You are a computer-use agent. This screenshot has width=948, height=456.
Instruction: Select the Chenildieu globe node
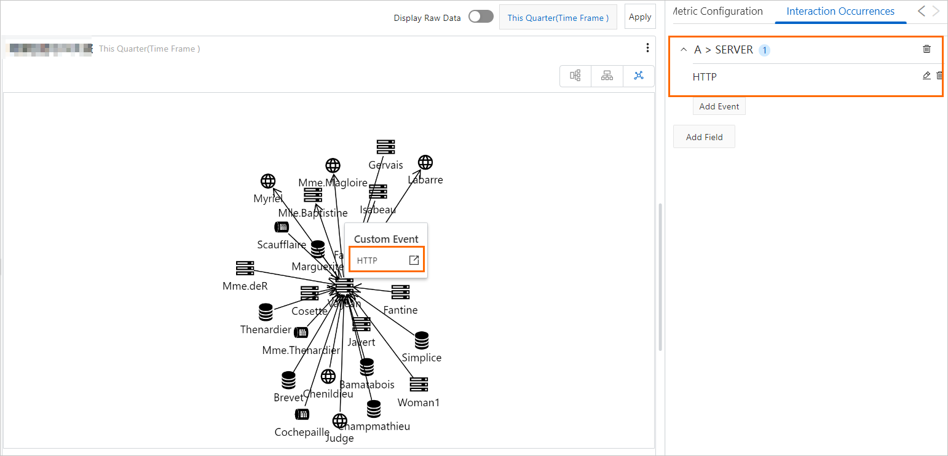pyautogui.click(x=328, y=376)
